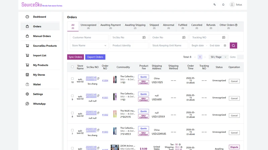Click the Dispute button in last row

234,147
